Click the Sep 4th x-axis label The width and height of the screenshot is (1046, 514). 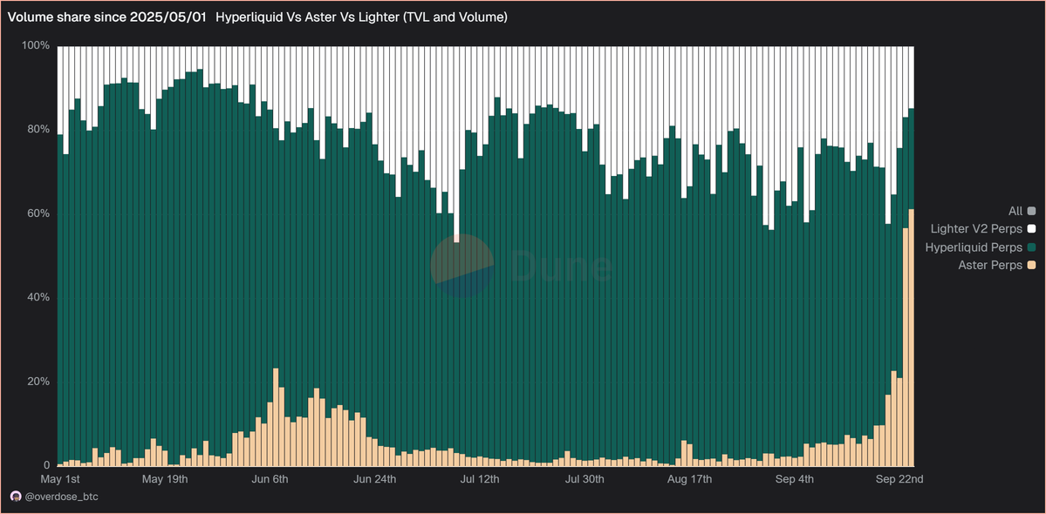pyautogui.click(x=795, y=479)
